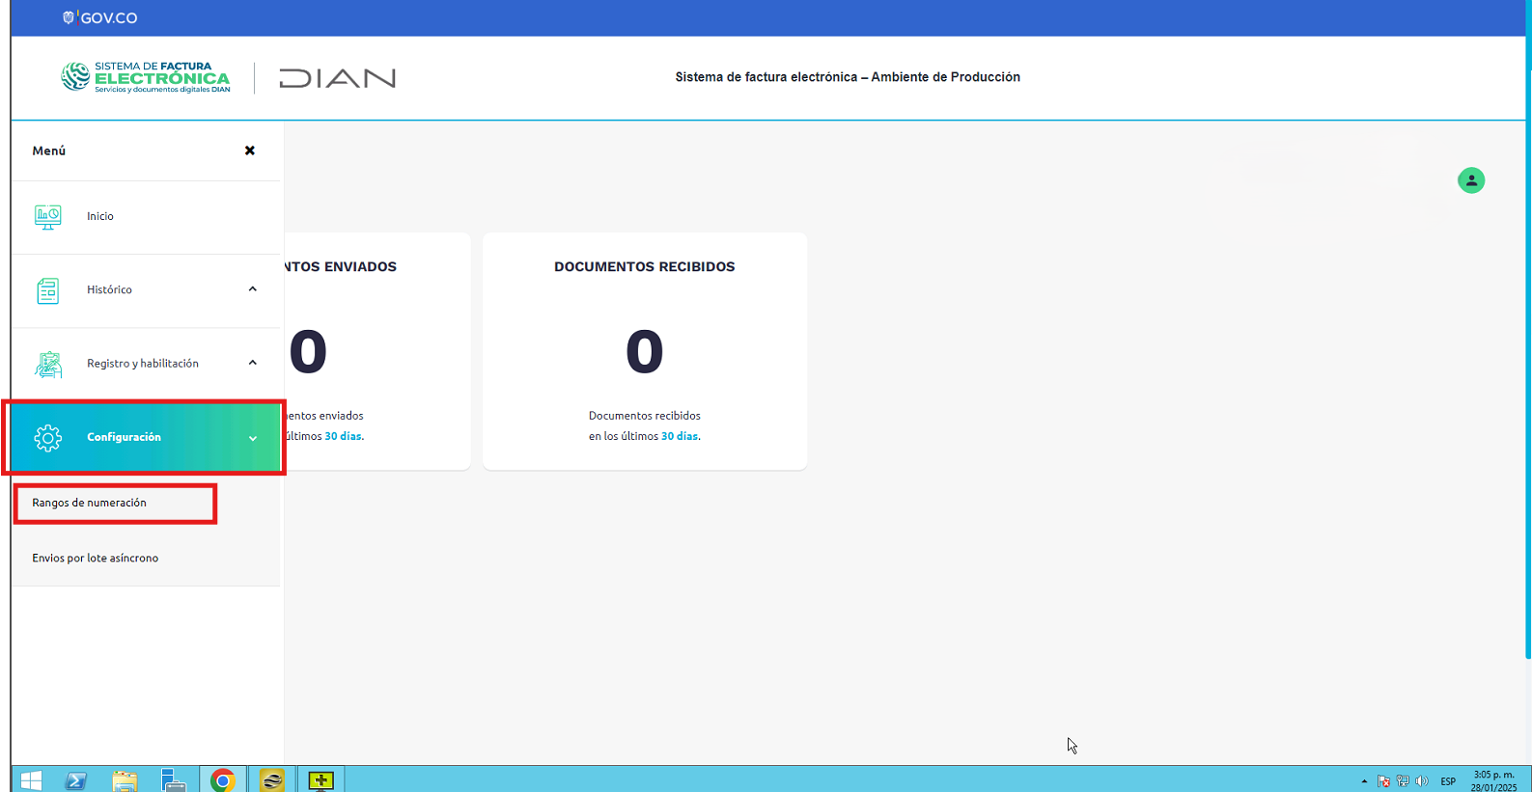
Task: Show hidden system tray icons arrow
Action: tap(1364, 780)
